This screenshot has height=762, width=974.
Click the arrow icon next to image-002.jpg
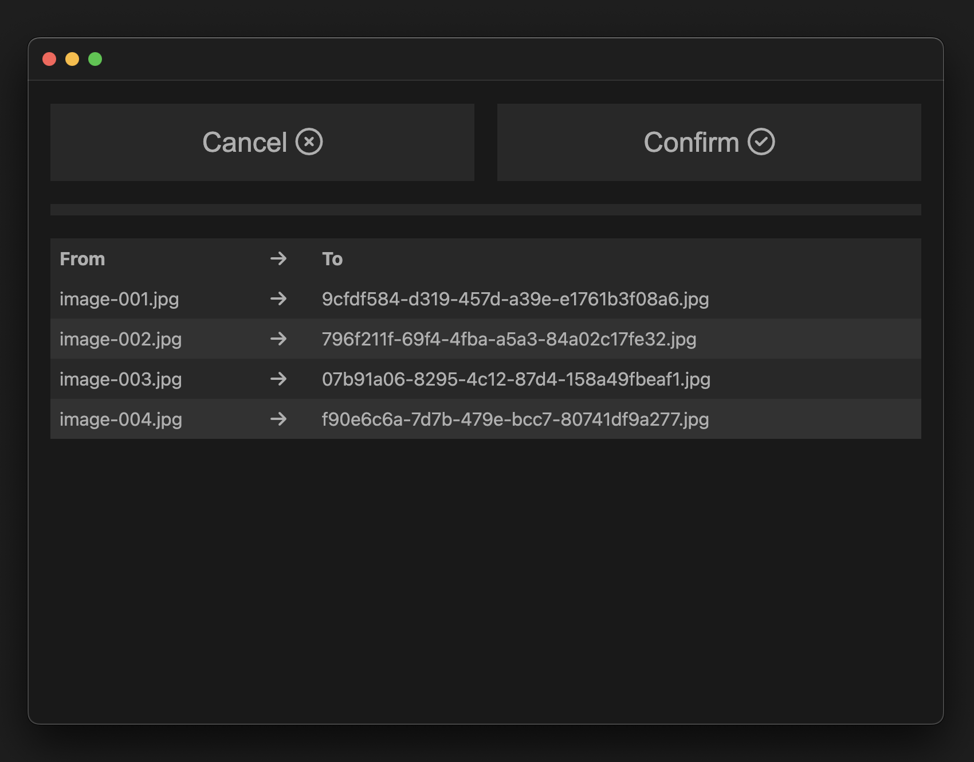point(278,339)
